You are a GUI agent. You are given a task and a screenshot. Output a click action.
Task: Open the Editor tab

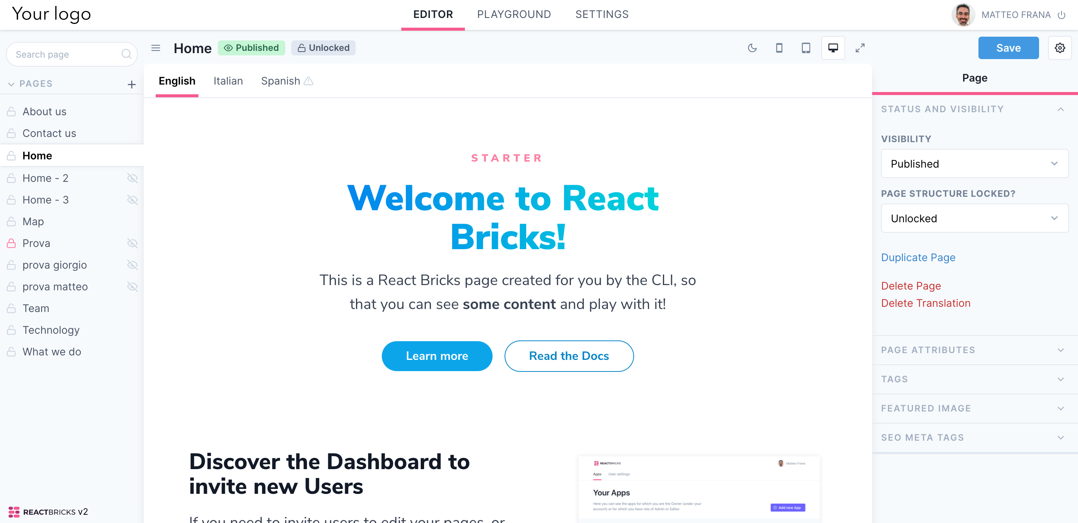tap(433, 15)
